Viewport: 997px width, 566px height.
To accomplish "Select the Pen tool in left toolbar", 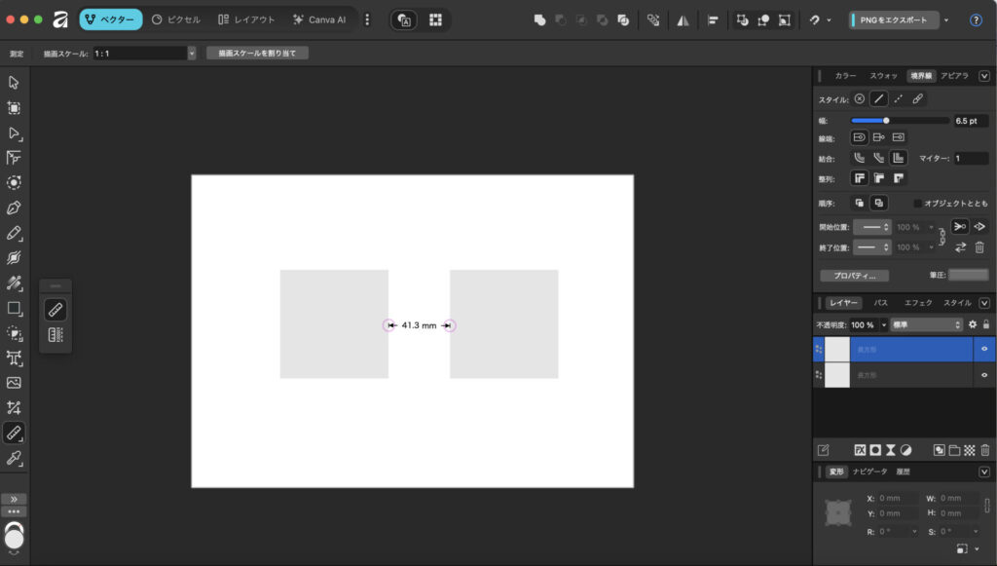I will (x=14, y=208).
